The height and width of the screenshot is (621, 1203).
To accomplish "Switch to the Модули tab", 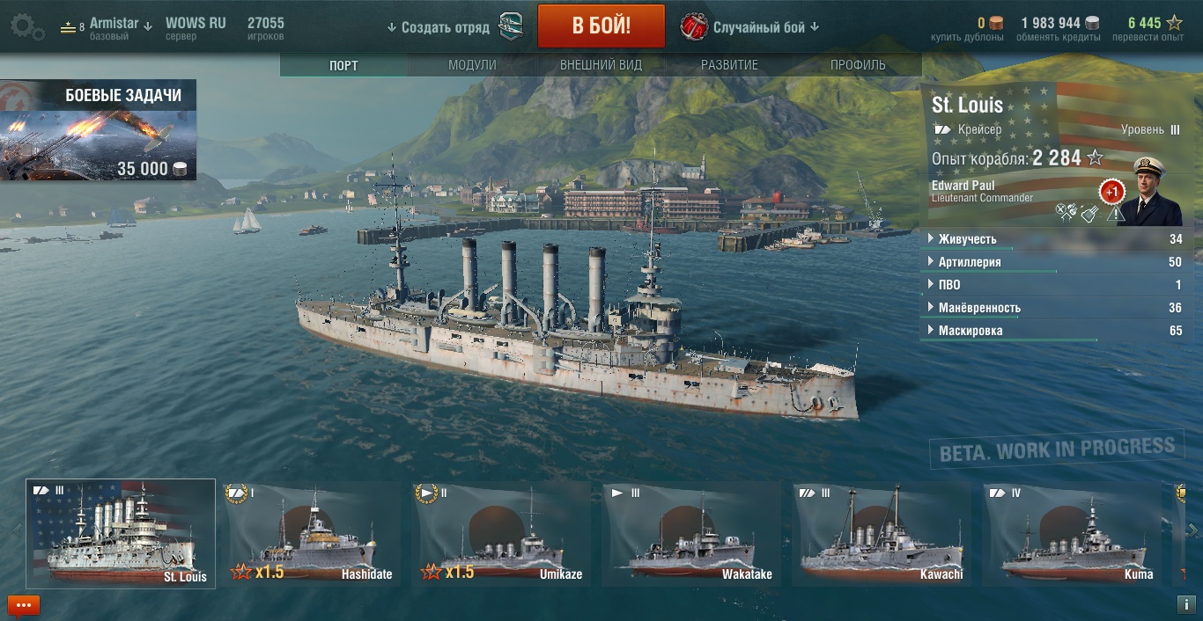I will (472, 65).
